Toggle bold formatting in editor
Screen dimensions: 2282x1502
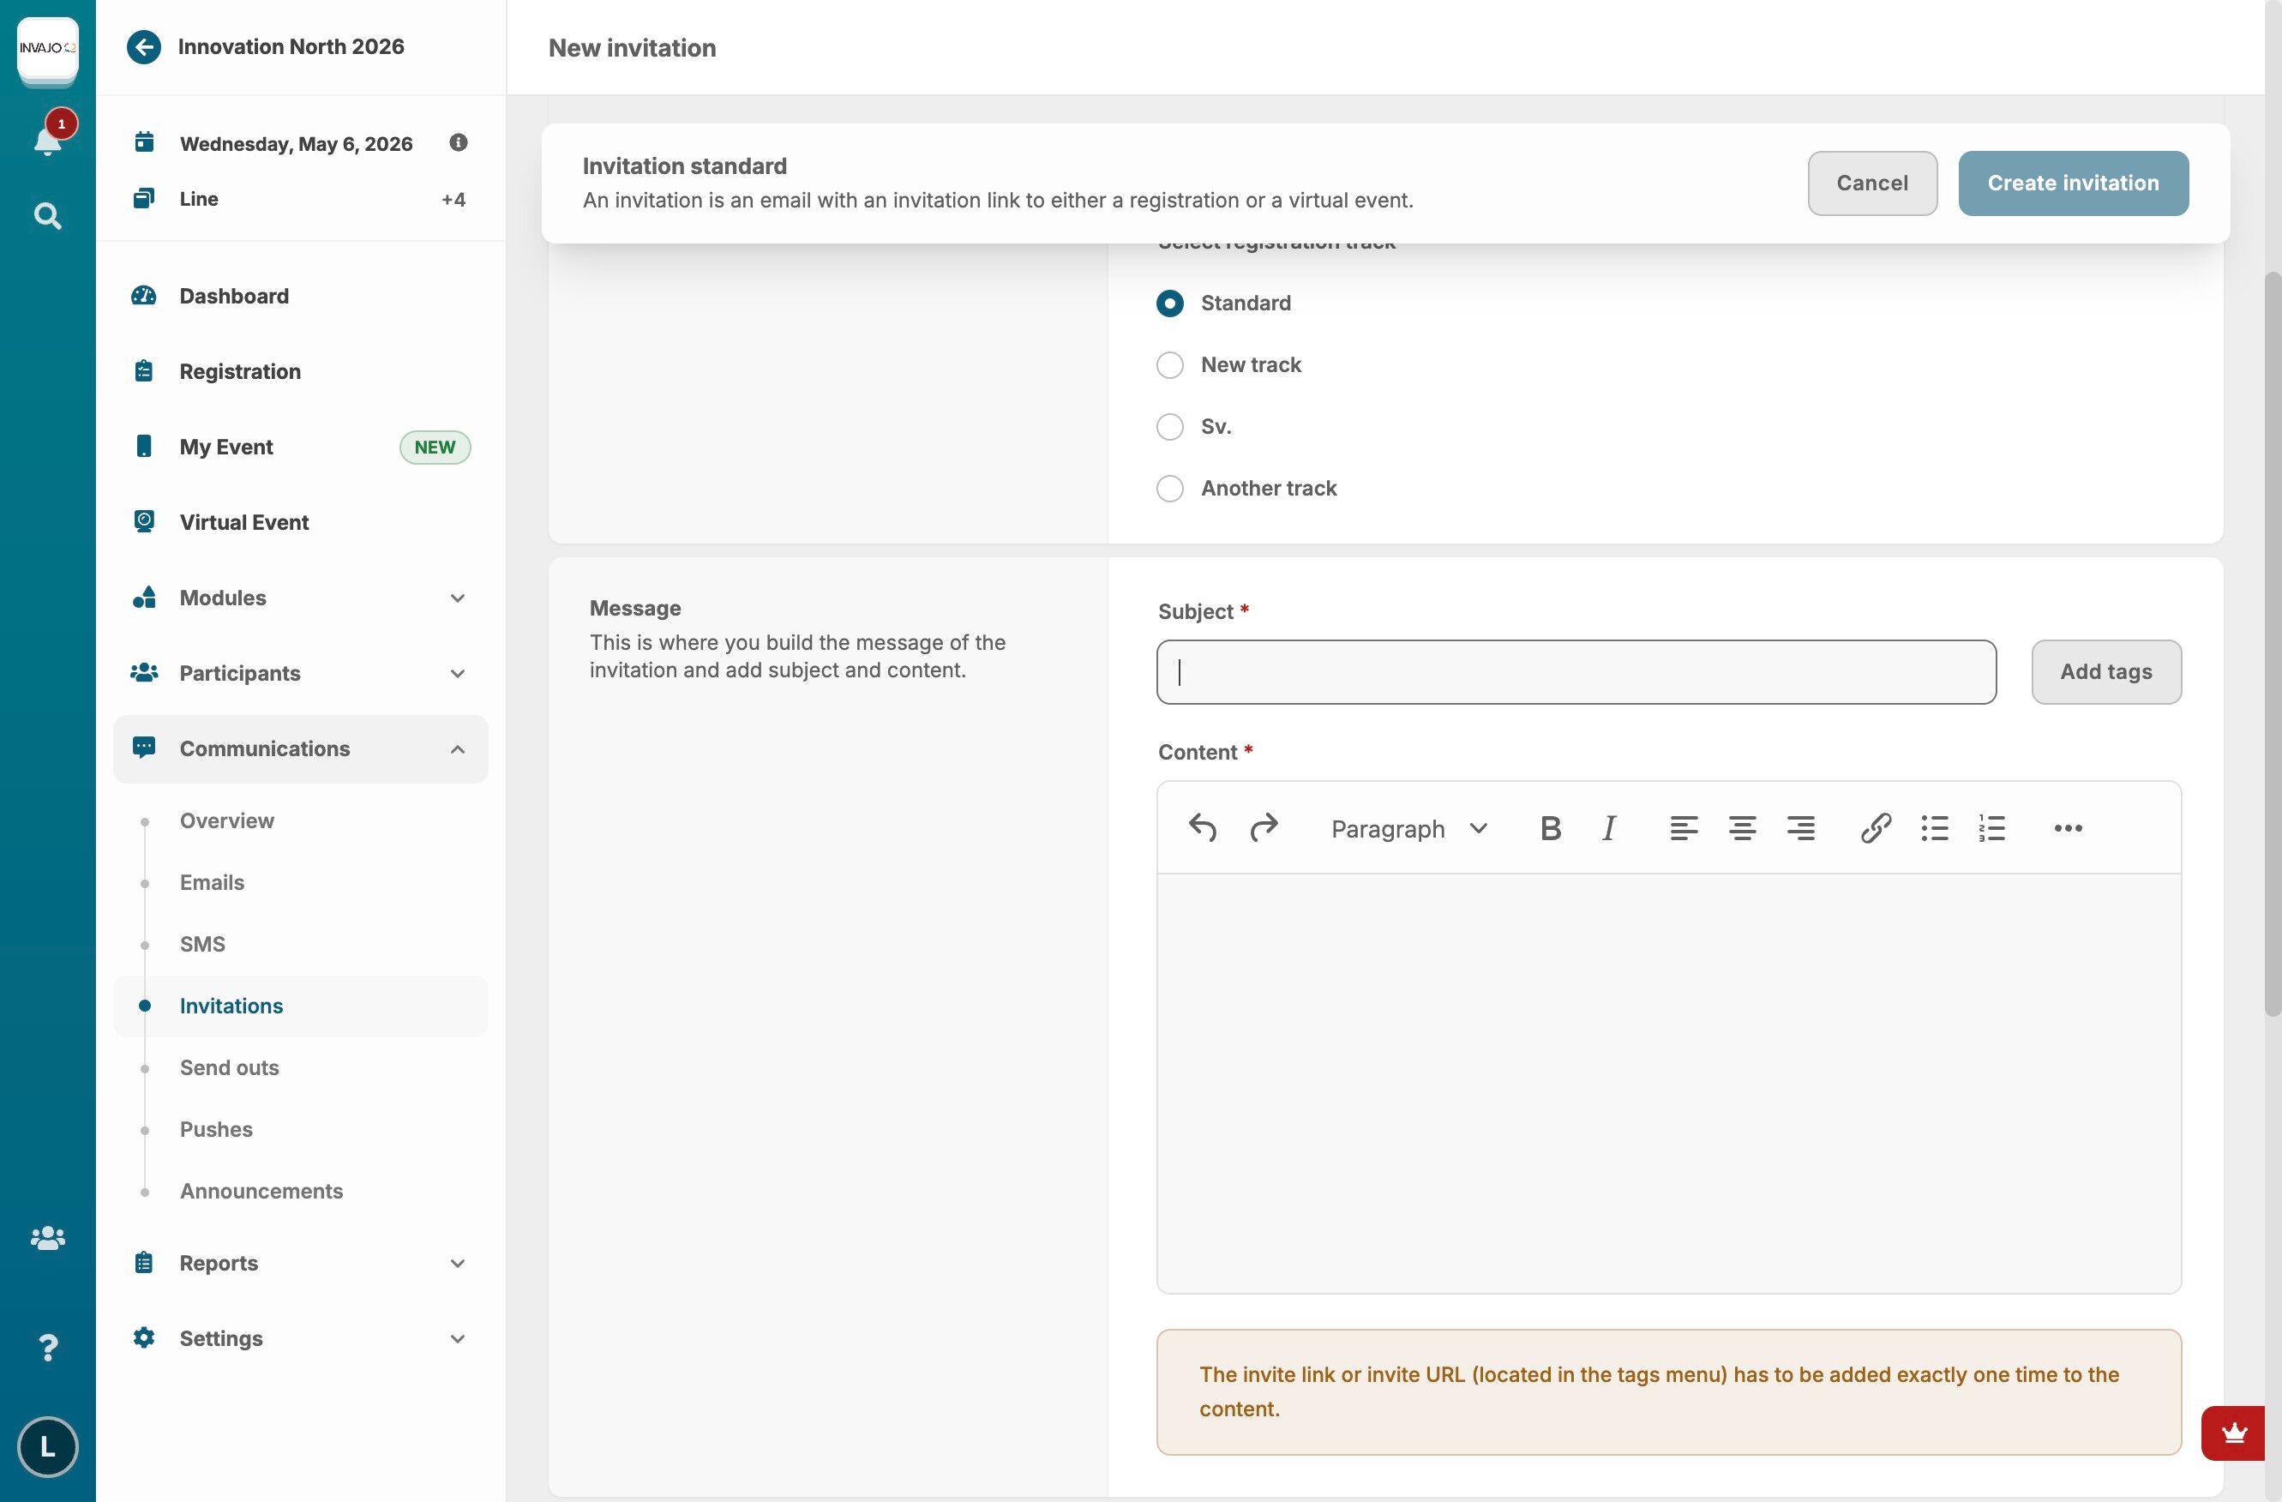click(1549, 828)
